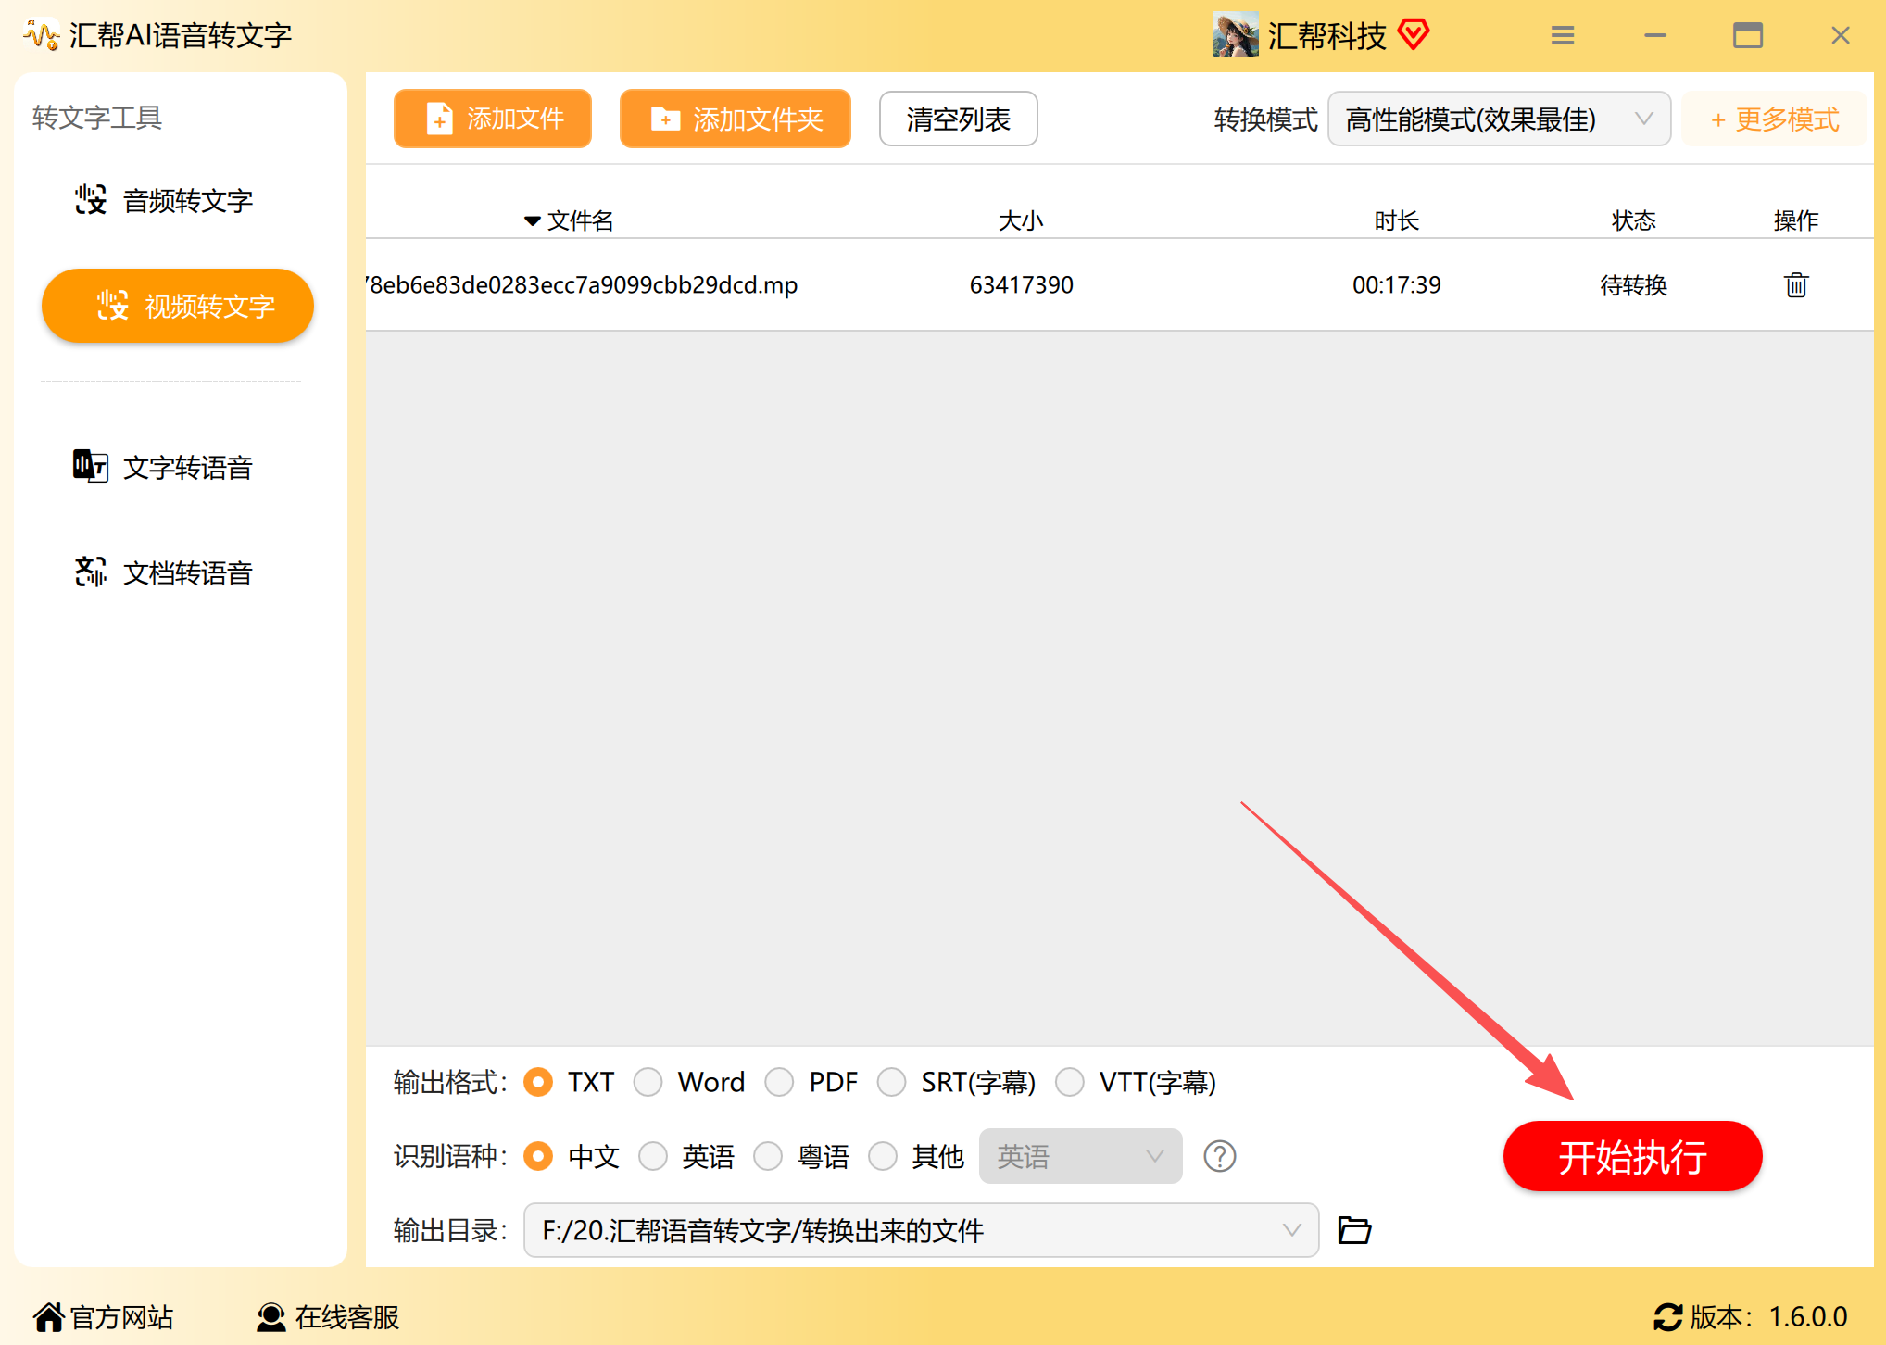Click + 更多模式 link
Viewport: 1886px width, 1345px height.
tap(1774, 119)
